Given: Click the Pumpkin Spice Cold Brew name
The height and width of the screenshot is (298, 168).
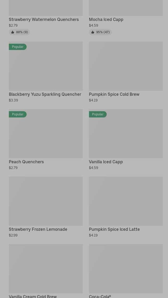Looking at the screenshot, I should pos(114,94).
